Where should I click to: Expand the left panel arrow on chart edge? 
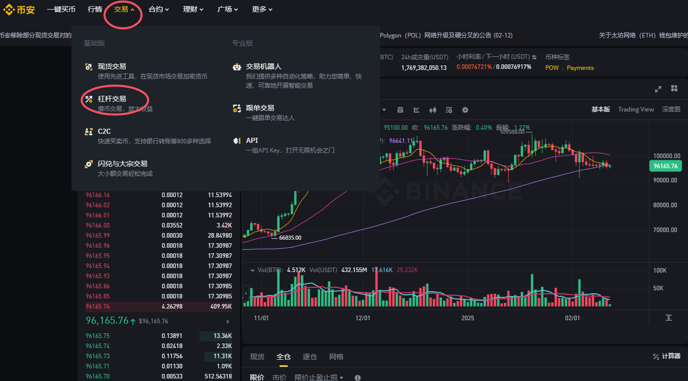(x=247, y=292)
